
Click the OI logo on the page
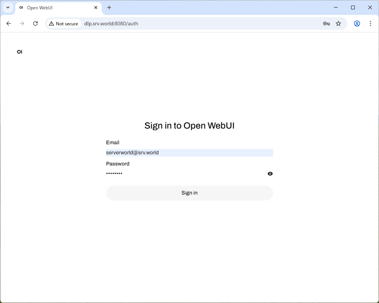[19, 52]
